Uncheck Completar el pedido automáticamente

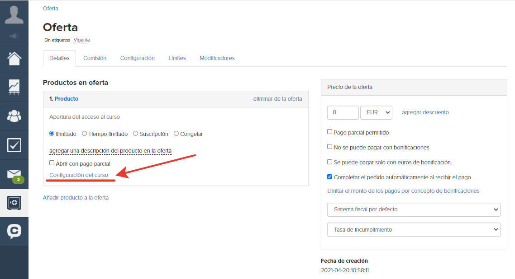tap(330, 177)
